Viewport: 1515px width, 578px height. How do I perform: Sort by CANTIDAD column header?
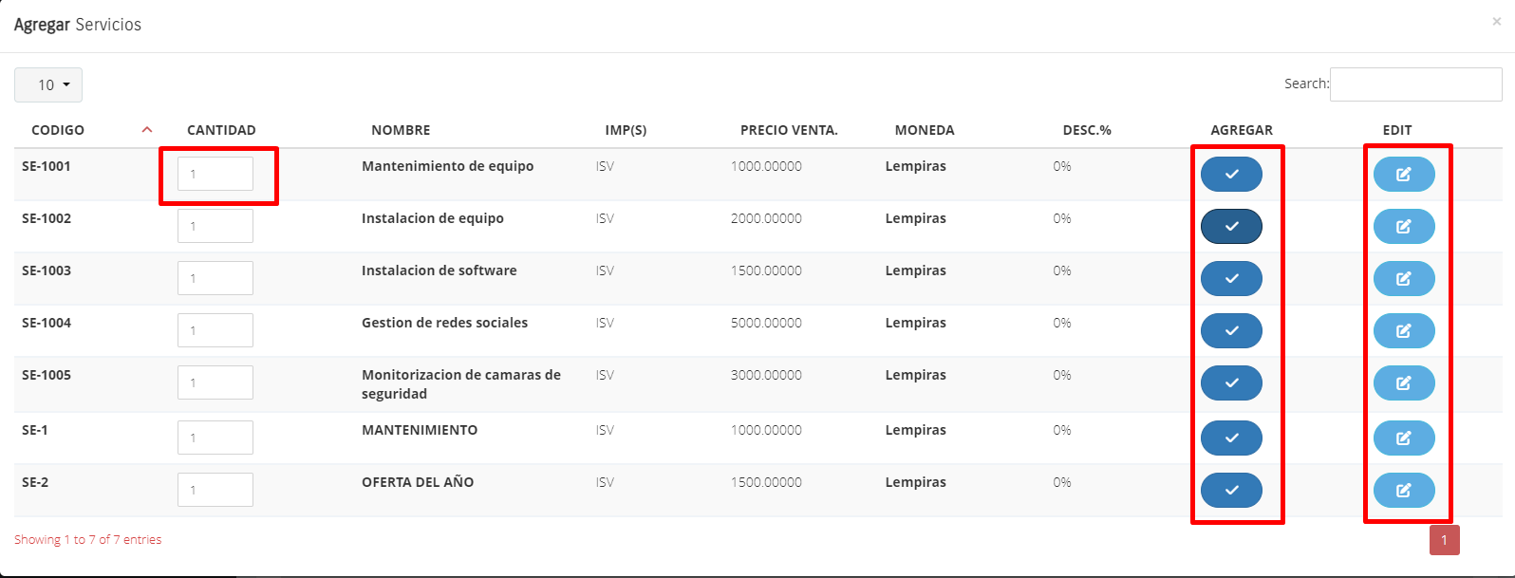[x=221, y=130]
